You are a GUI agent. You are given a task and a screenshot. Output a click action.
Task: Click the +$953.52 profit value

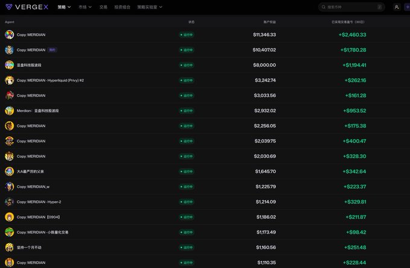tap(355, 110)
